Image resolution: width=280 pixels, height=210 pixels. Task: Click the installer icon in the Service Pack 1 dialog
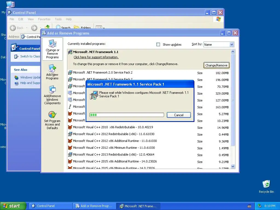click(94, 95)
